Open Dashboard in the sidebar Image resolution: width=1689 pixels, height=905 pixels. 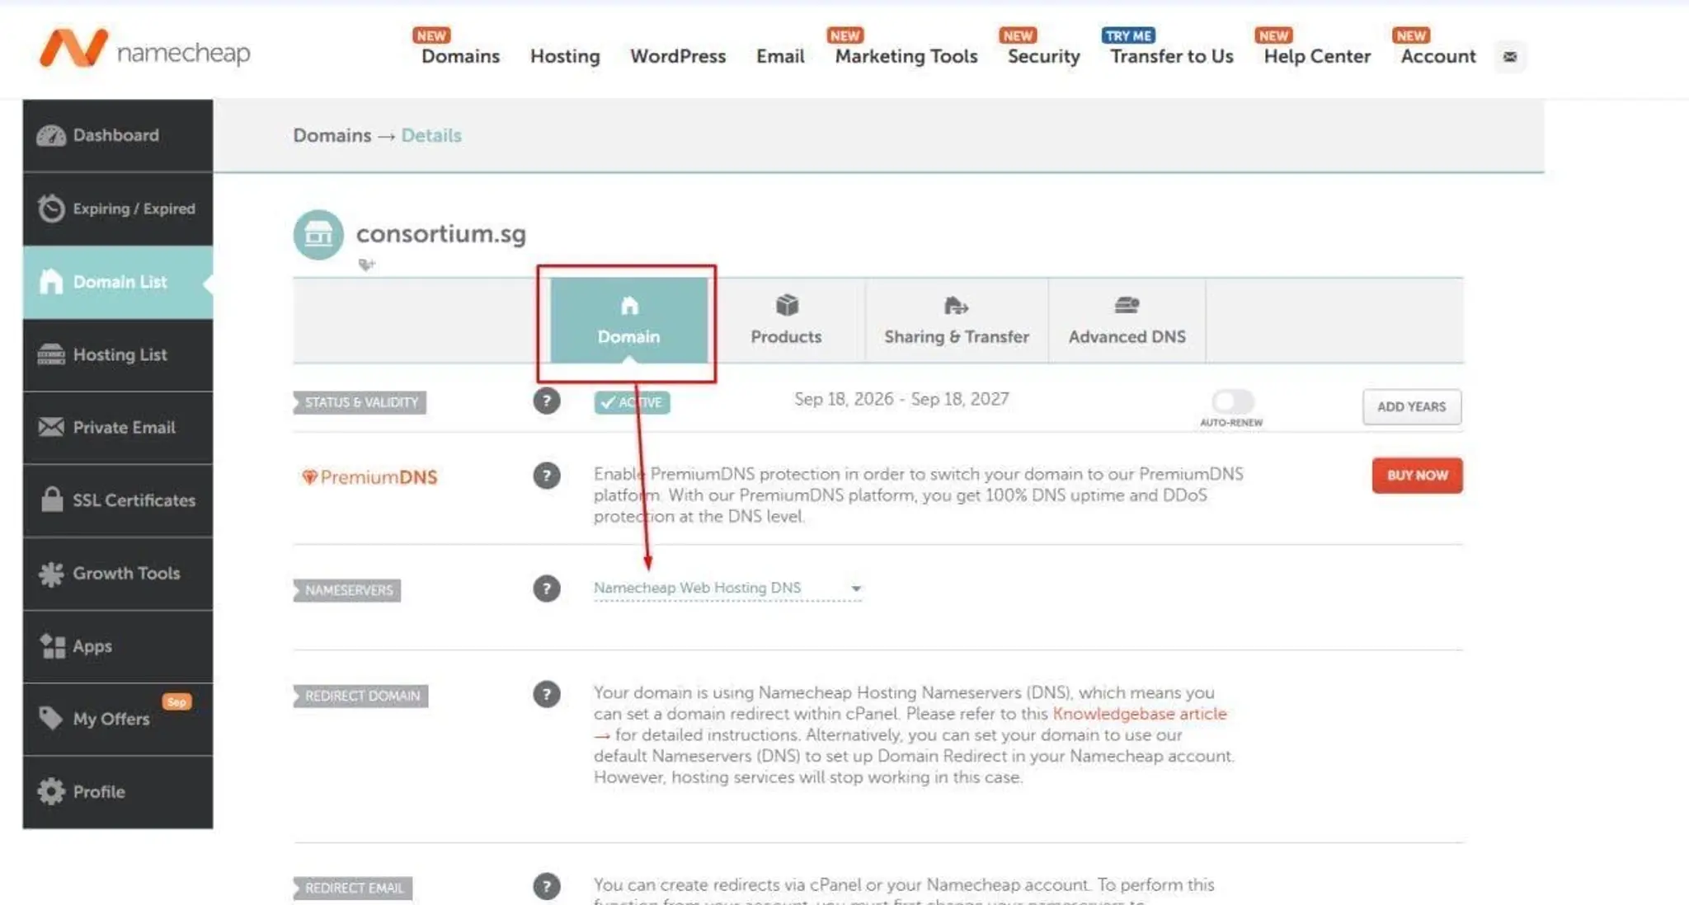(118, 136)
